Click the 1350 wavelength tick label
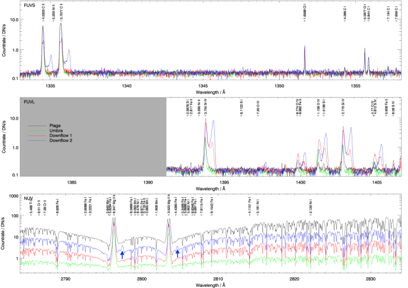 pyautogui.click(x=279, y=86)
